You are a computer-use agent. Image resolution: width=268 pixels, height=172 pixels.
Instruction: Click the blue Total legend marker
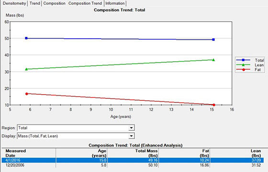(x=243, y=60)
